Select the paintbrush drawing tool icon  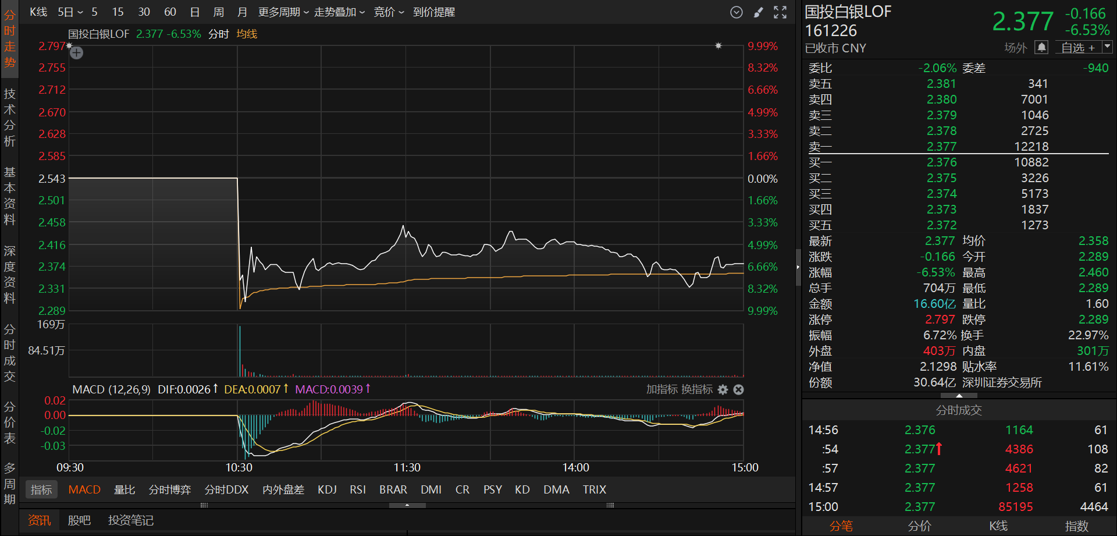point(758,12)
